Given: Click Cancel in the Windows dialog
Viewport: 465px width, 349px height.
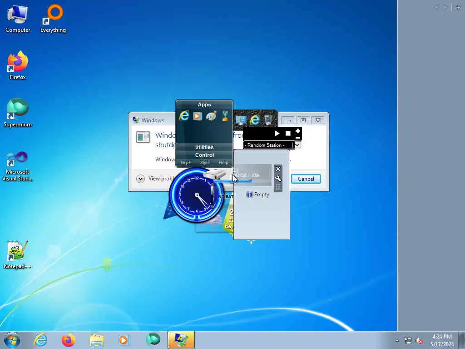Looking at the screenshot, I should pos(306,179).
